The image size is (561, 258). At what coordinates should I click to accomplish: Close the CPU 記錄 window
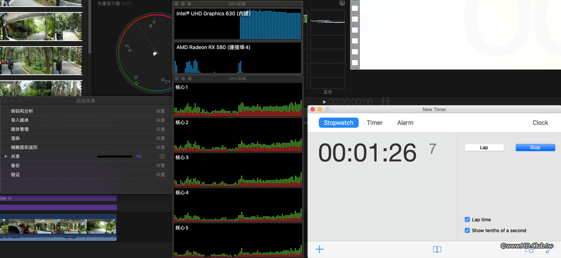point(177,78)
